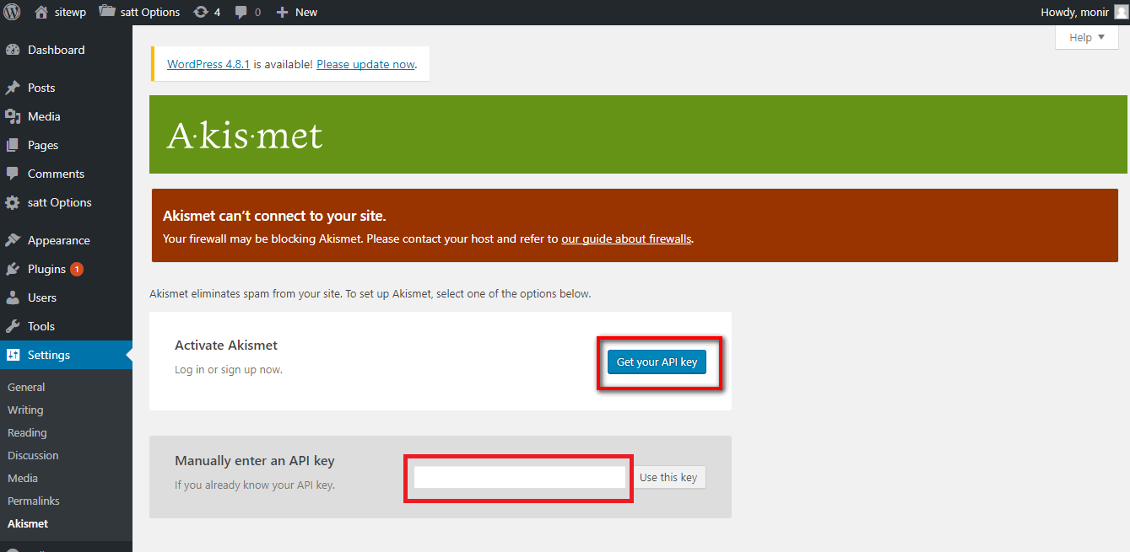This screenshot has height=552, width=1130.
Task: Click the Media icon in the main sidebar
Action: pos(13,116)
